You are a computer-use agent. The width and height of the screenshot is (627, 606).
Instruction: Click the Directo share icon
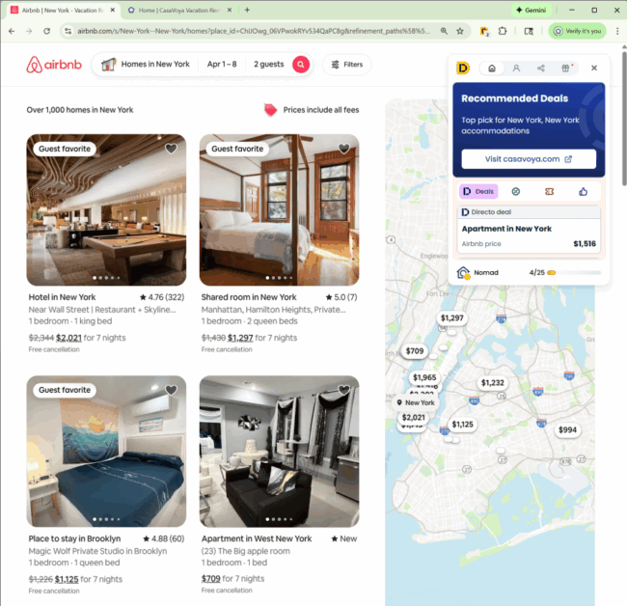(540, 68)
